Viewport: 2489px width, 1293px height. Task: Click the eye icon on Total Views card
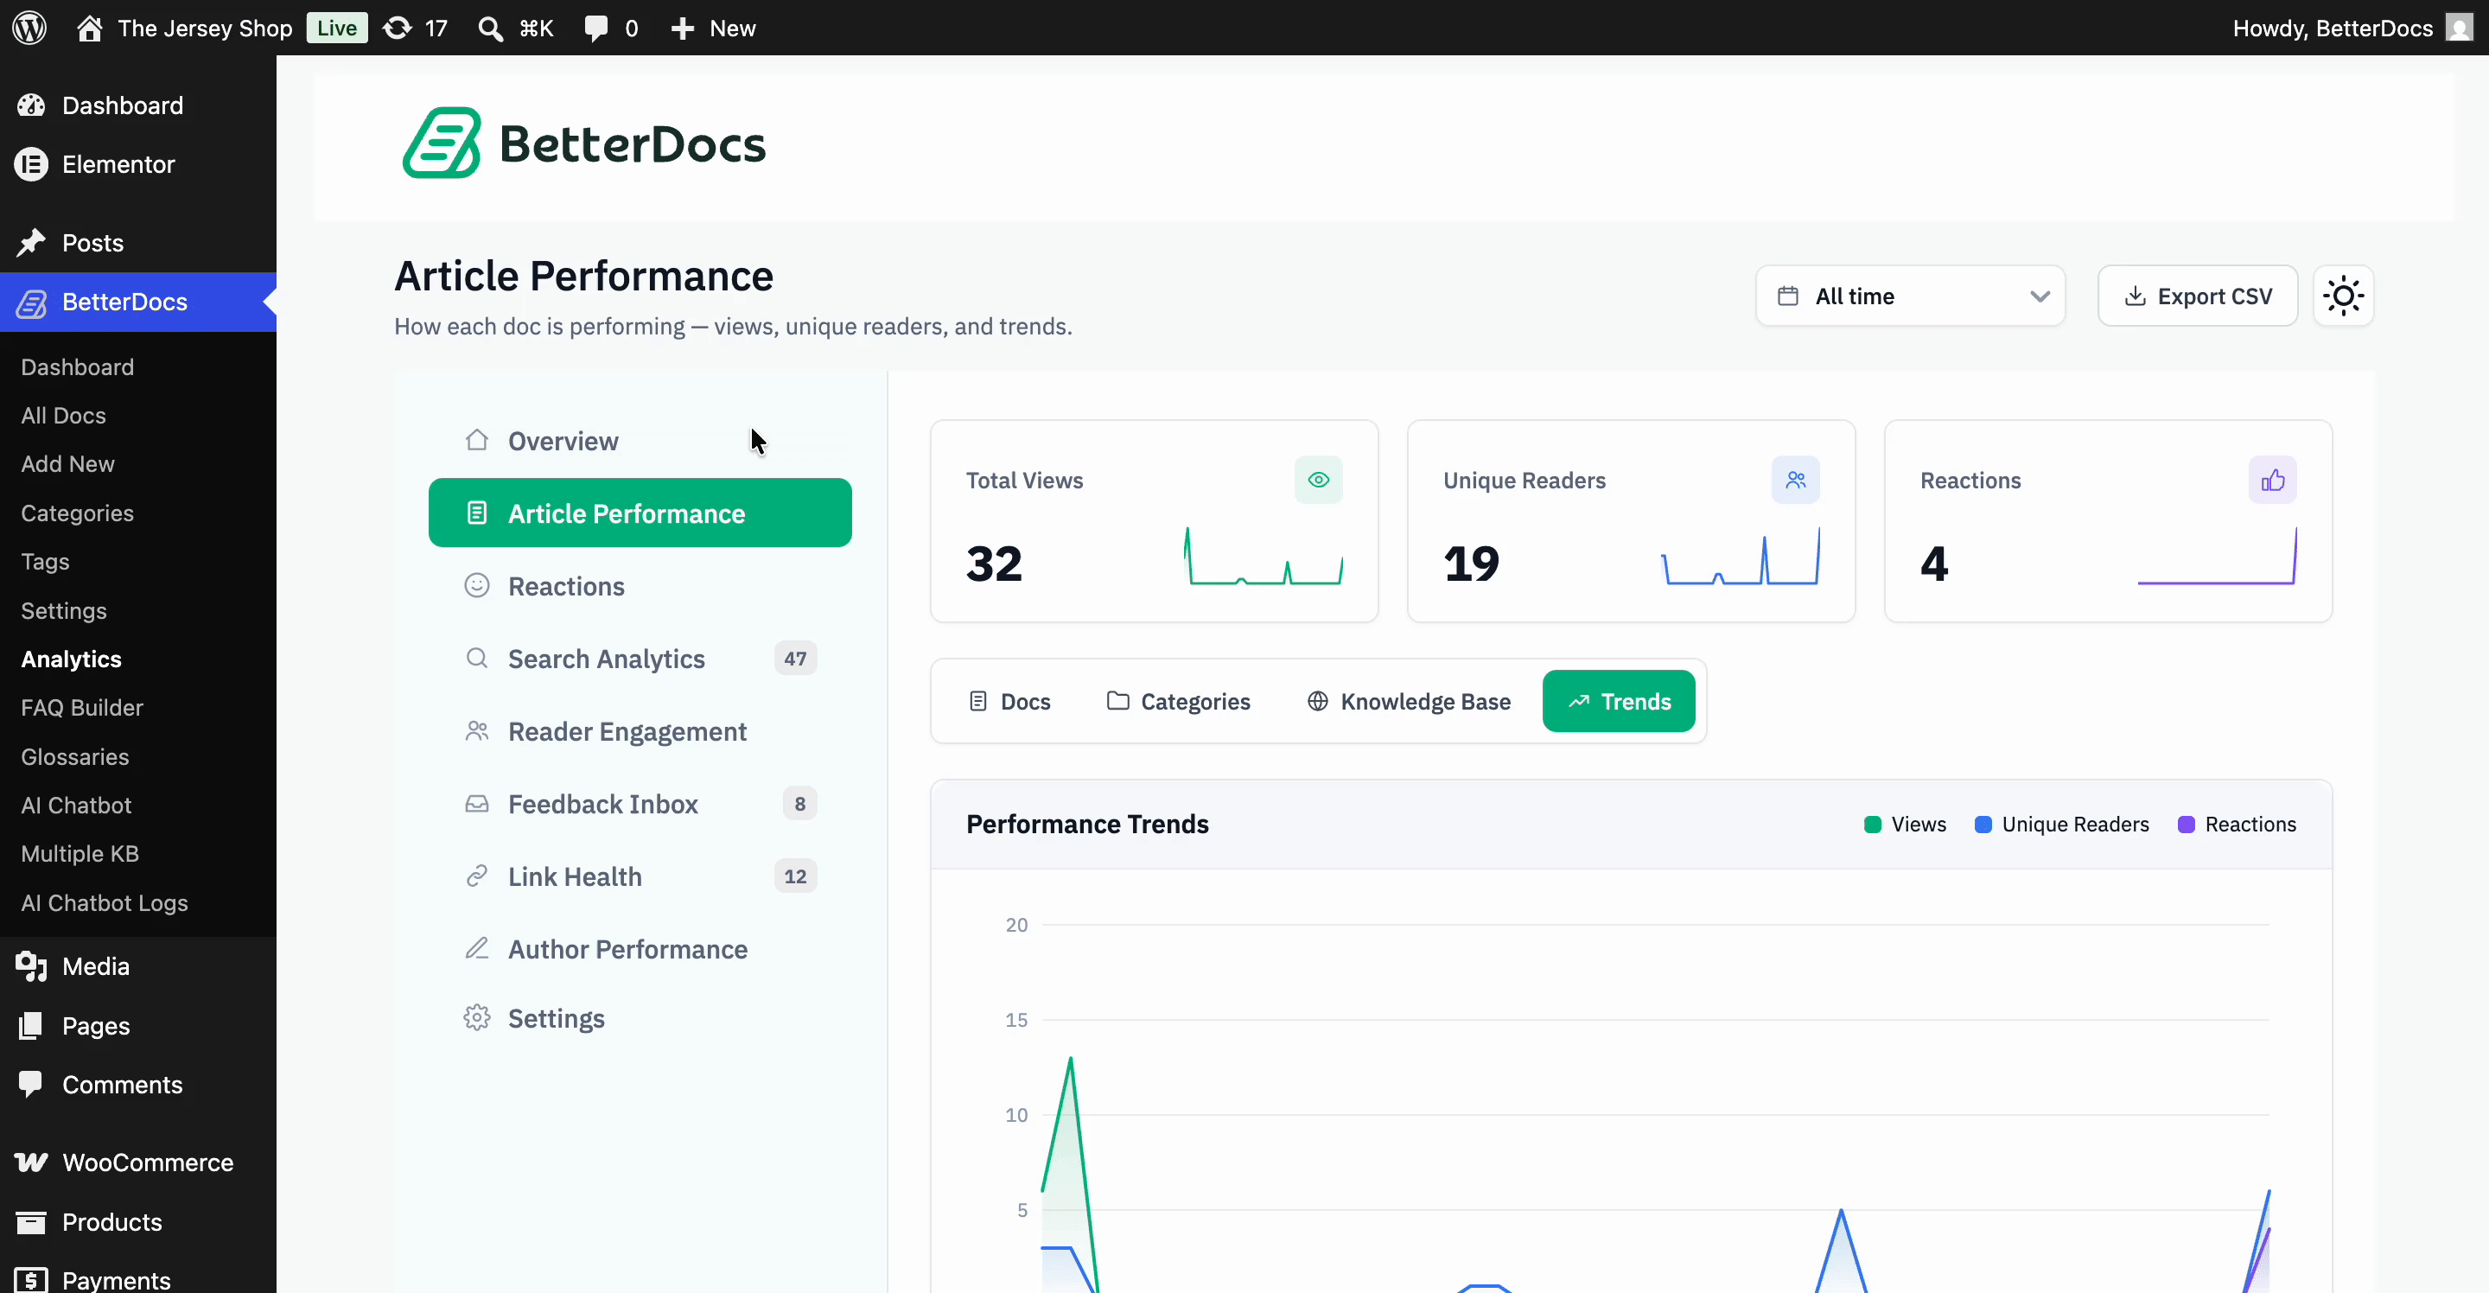click(1318, 480)
